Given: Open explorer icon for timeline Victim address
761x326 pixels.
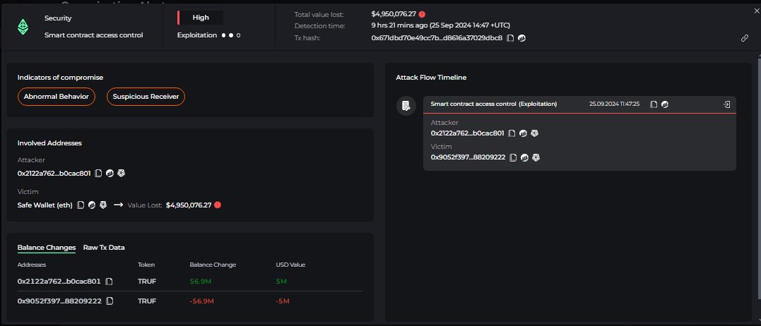Looking at the screenshot, I should (524, 157).
